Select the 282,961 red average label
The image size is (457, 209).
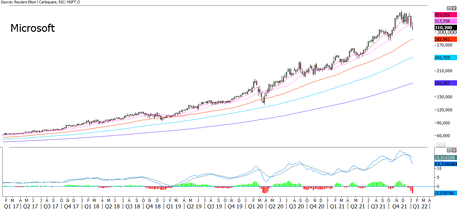pyautogui.click(x=445, y=39)
